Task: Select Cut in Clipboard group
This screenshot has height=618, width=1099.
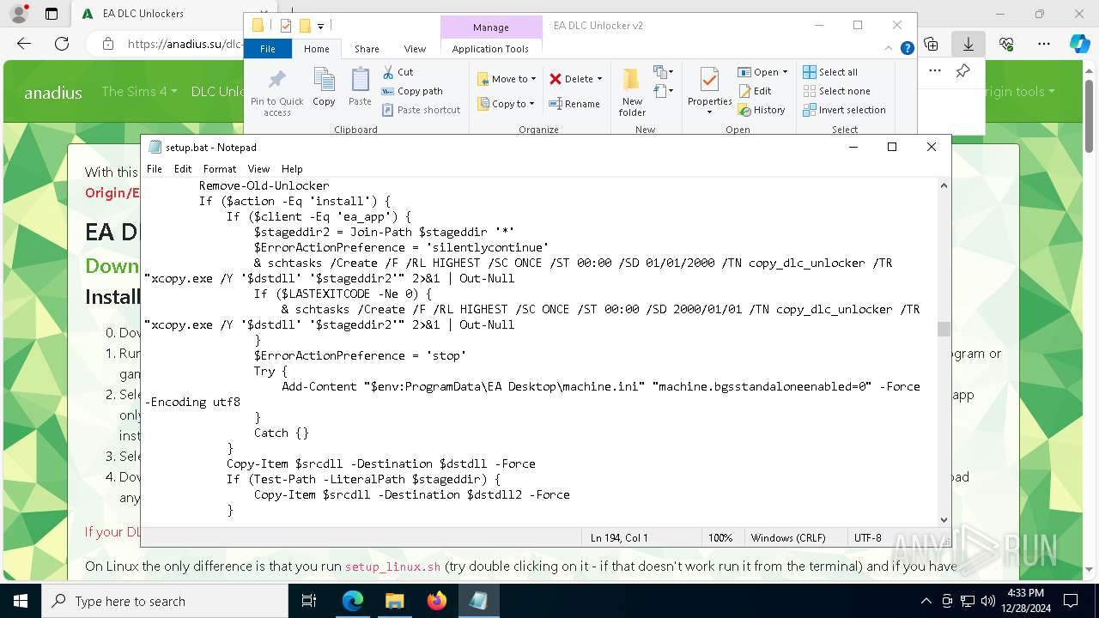Action: [x=398, y=72]
